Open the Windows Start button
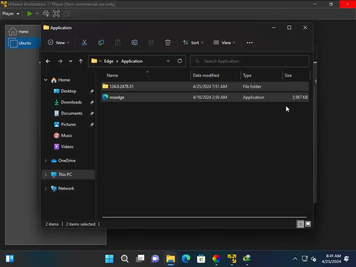This screenshot has height=267, width=356. pyautogui.click(x=109, y=259)
